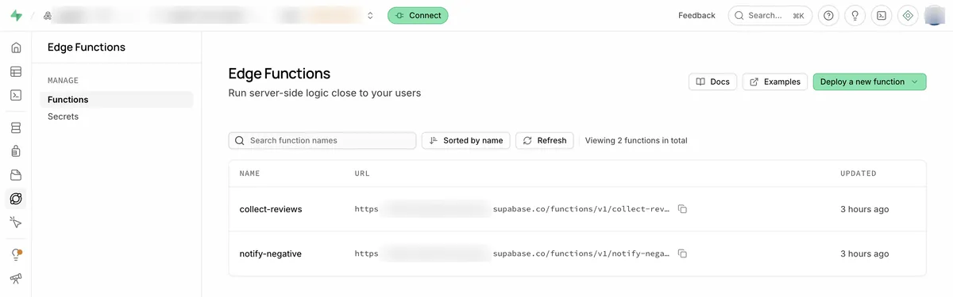Click the NAME column header
The height and width of the screenshot is (297, 953).
pyautogui.click(x=249, y=173)
